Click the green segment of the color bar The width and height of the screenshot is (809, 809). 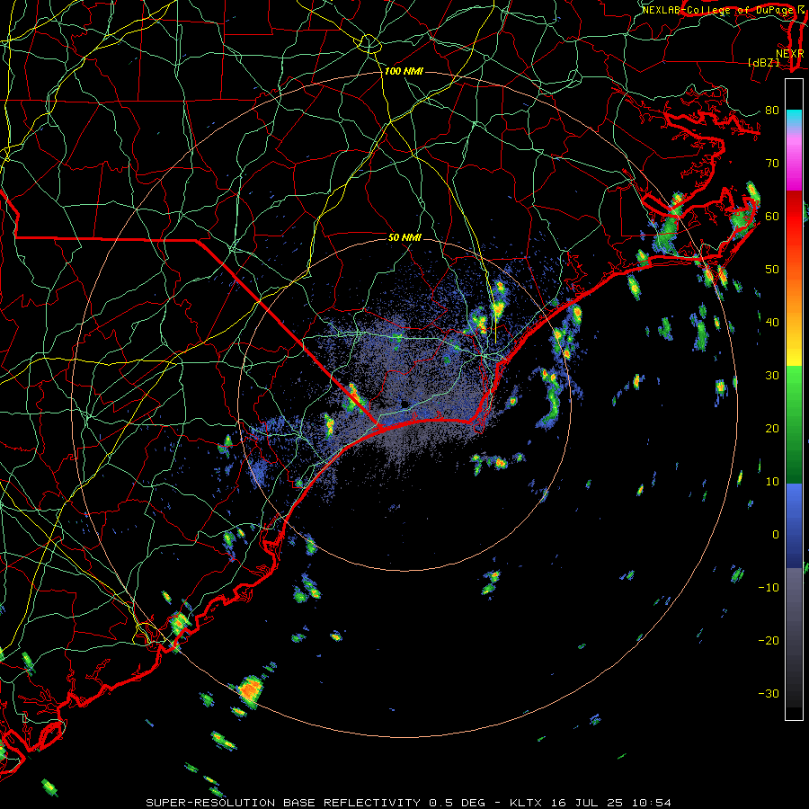pos(794,424)
